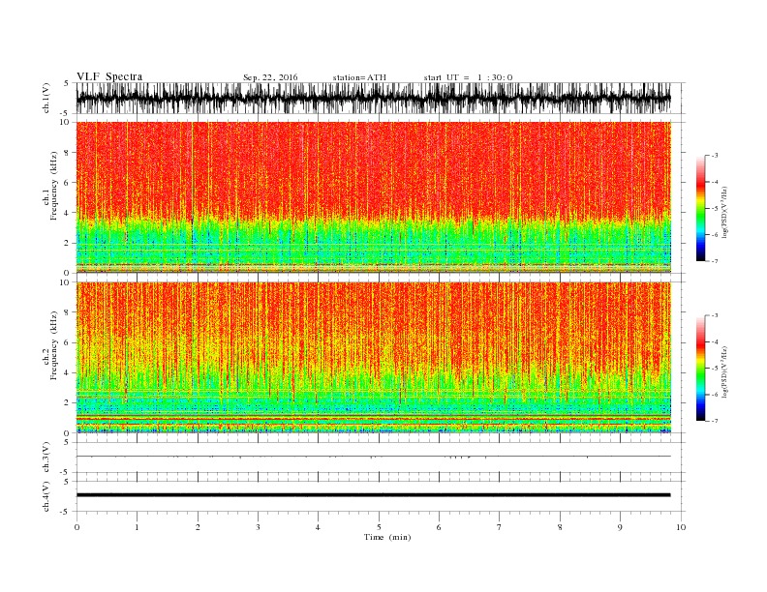Click time axis tick label "7"
This screenshot has width=767, height=592.
point(500,527)
